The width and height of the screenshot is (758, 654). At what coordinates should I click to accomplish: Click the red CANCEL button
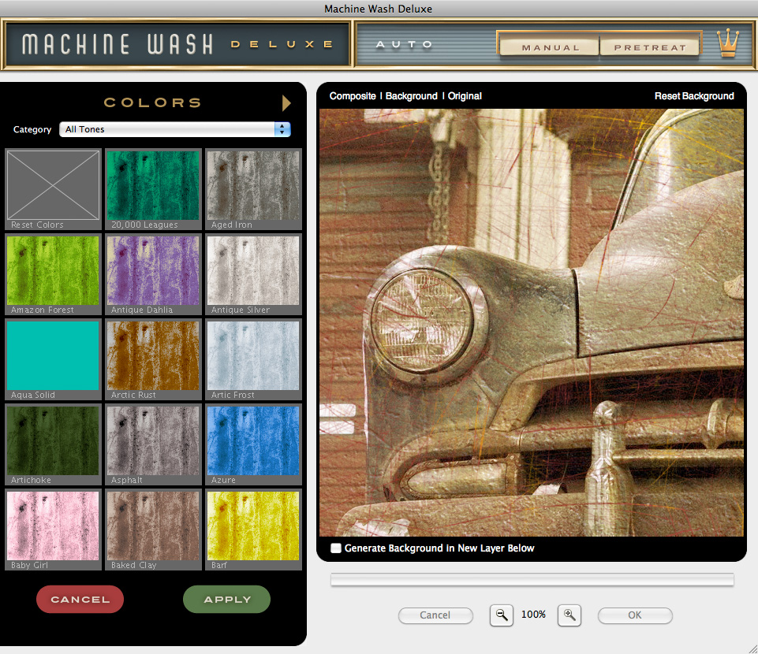point(80,599)
